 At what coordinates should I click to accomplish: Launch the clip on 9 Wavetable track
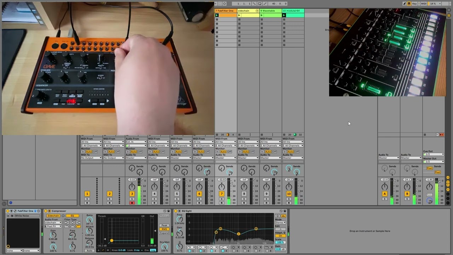point(262,15)
